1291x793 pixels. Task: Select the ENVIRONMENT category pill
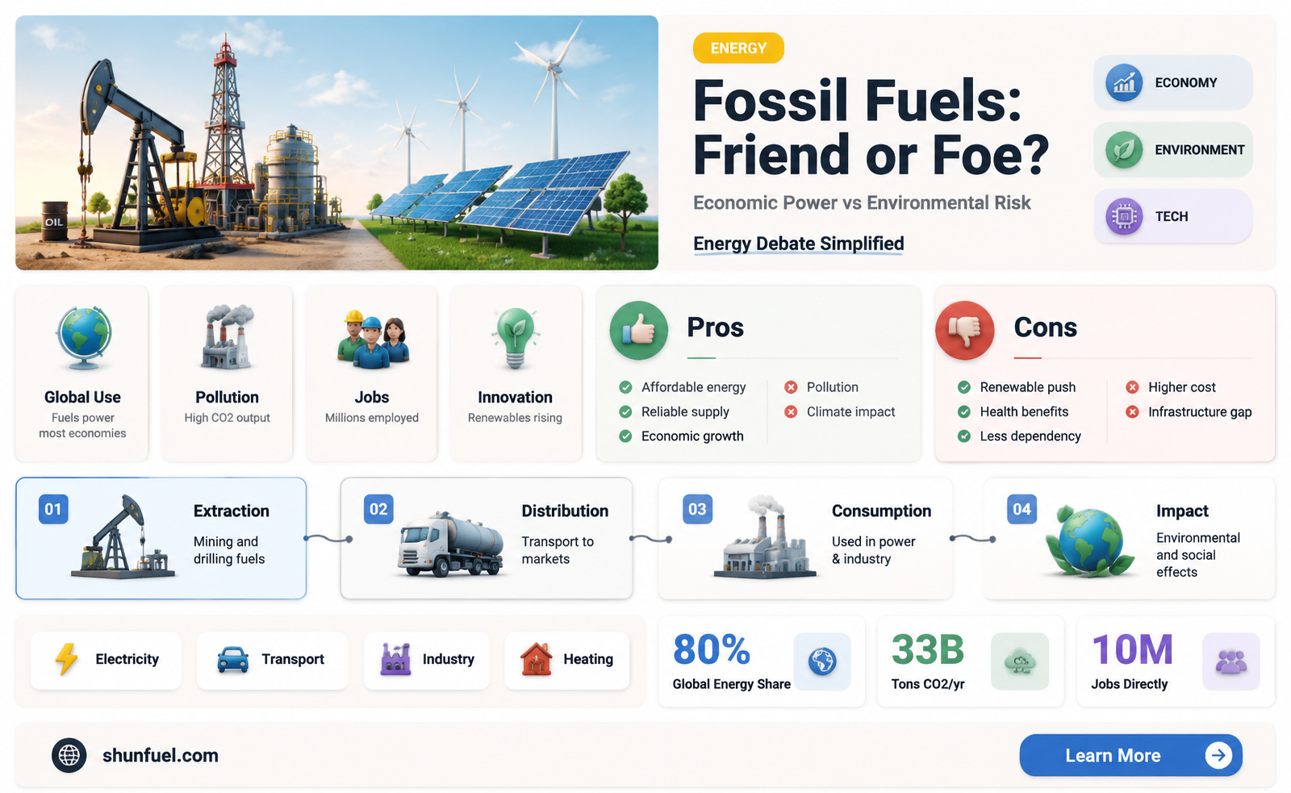pos(1173,150)
